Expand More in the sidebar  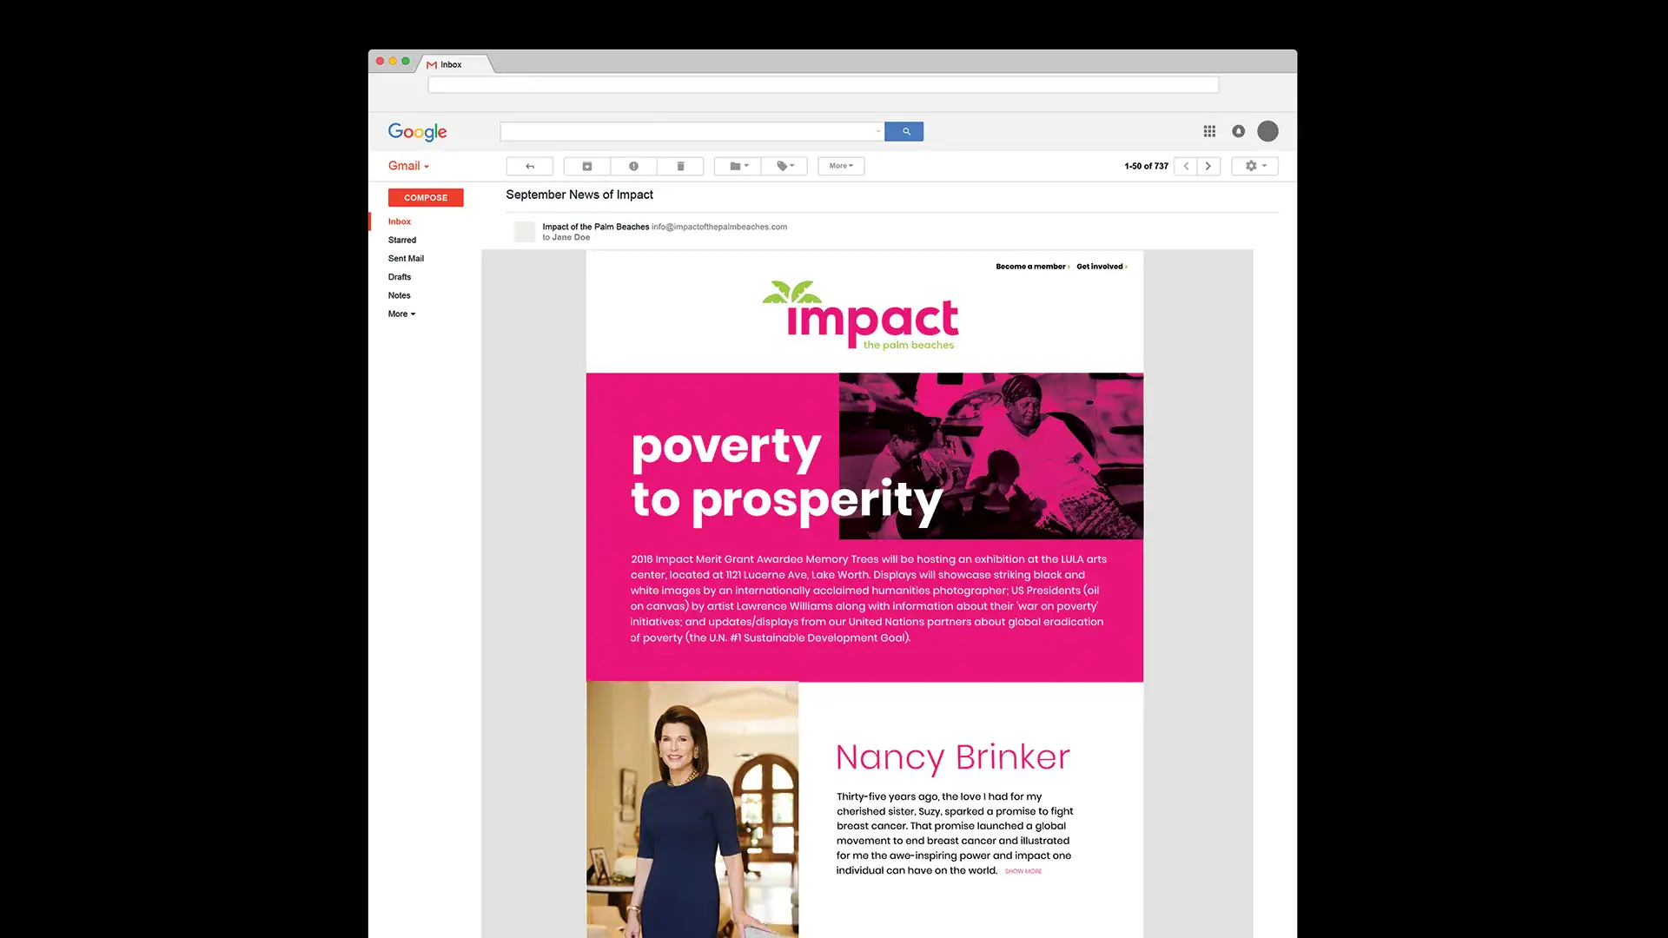[x=401, y=314]
